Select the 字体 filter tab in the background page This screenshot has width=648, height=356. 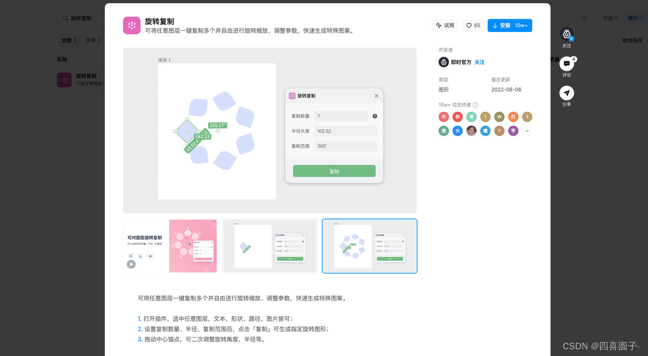coord(93,40)
